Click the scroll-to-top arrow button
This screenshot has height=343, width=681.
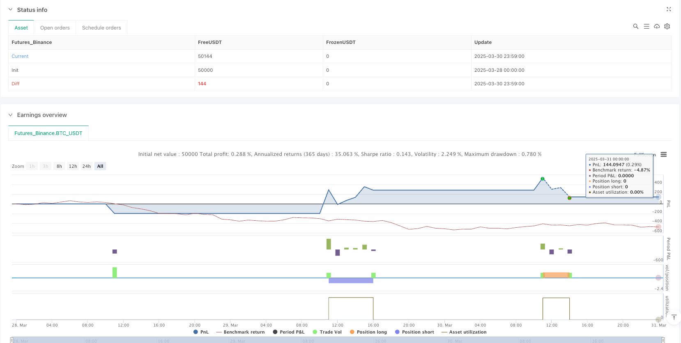tap(674, 317)
